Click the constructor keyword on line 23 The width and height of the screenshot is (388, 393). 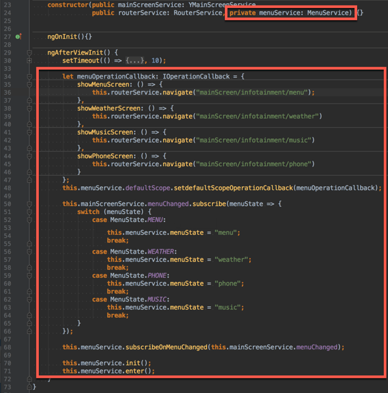point(68,5)
